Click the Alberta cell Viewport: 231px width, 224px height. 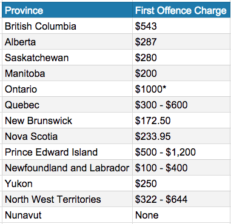point(67,42)
